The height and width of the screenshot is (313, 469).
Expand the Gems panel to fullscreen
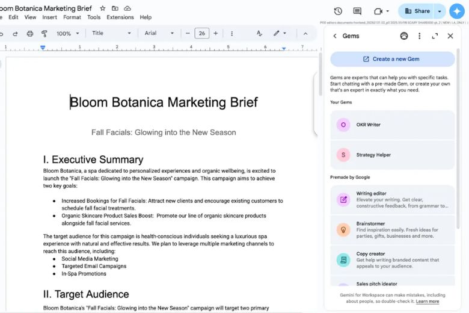(x=435, y=36)
